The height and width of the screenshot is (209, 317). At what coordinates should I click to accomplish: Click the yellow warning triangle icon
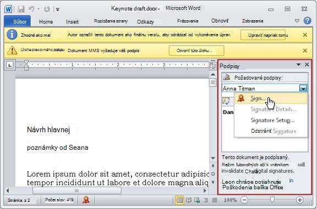12,50
